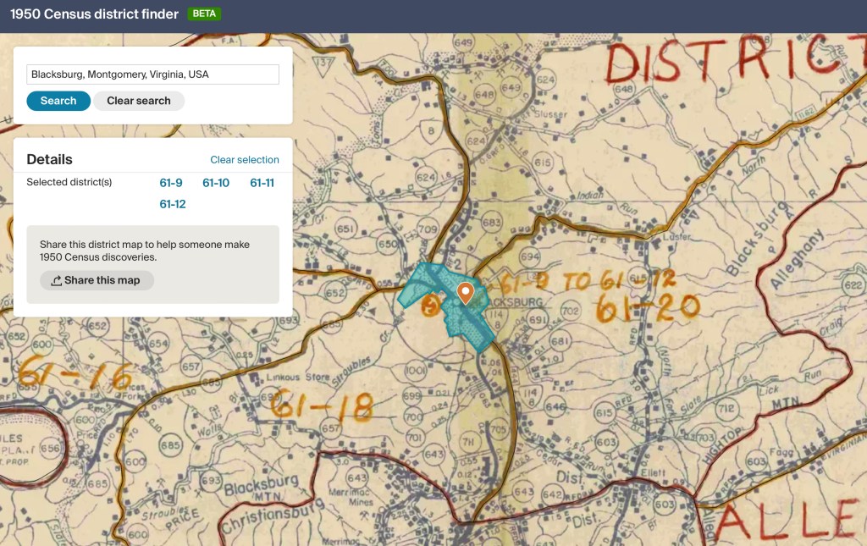Open district 61-9 link
867x546 pixels.
click(x=171, y=182)
